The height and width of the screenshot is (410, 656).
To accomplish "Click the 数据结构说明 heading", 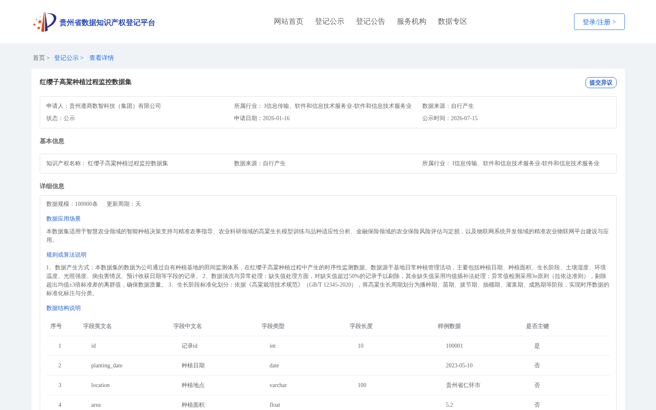I will [x=64, y=308].
